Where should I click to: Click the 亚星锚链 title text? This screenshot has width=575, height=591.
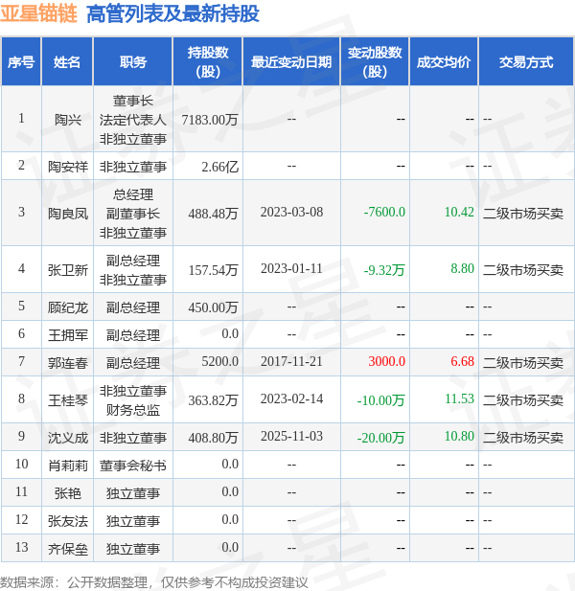point(38,14)
